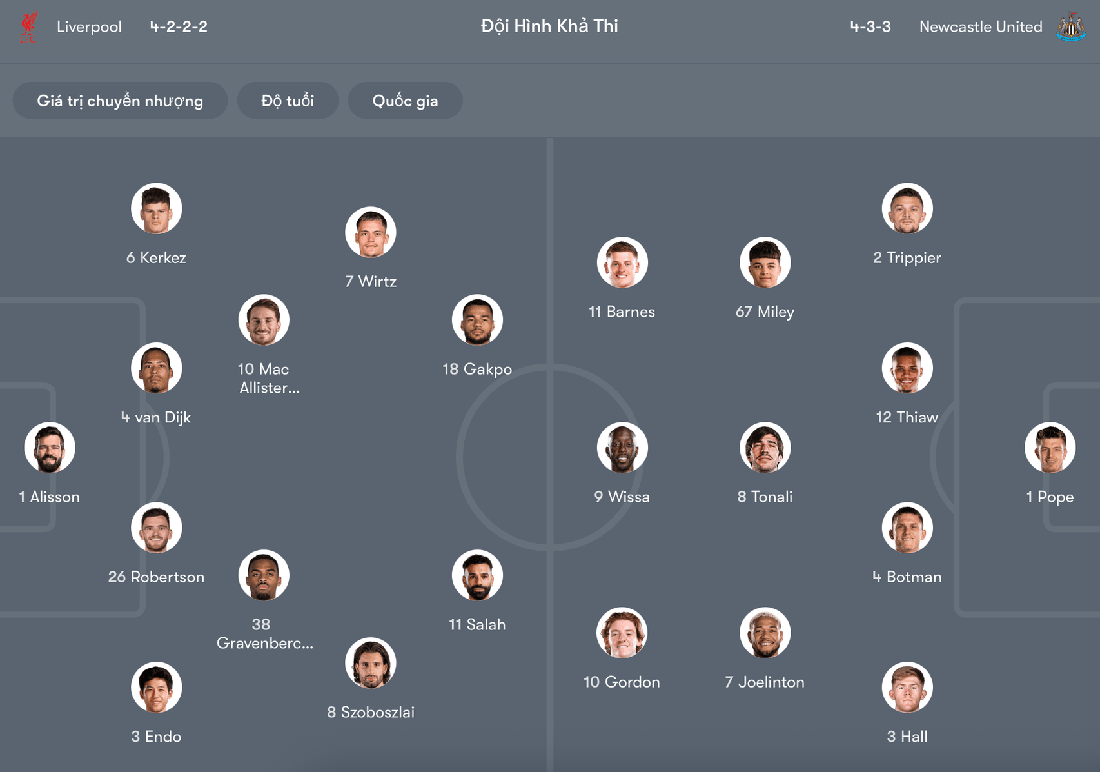
Task: Open the 'Đội Hình Khả Thi' header
Action: click(x=549, y=26)
